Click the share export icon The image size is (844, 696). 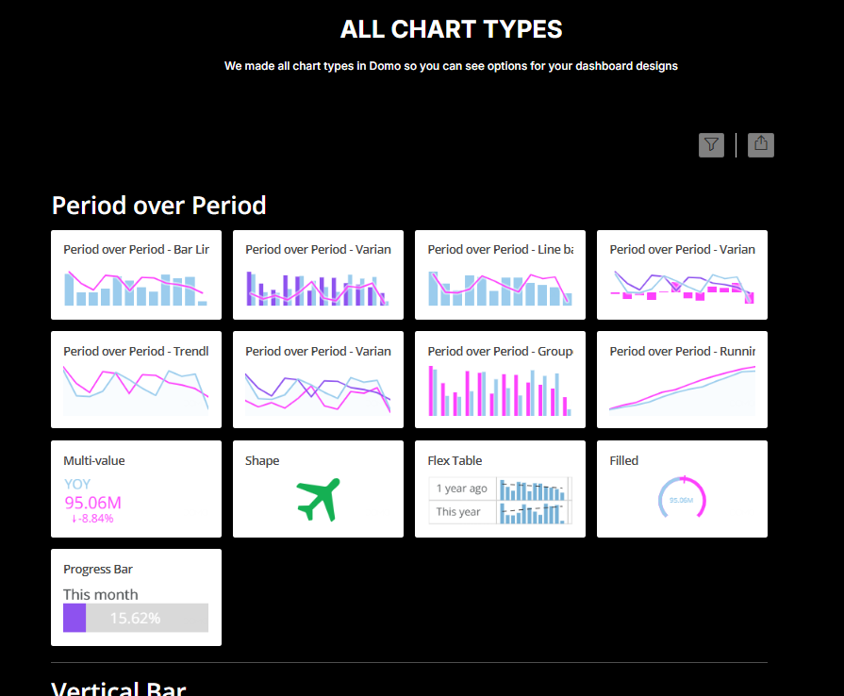(x=761, y=144)
